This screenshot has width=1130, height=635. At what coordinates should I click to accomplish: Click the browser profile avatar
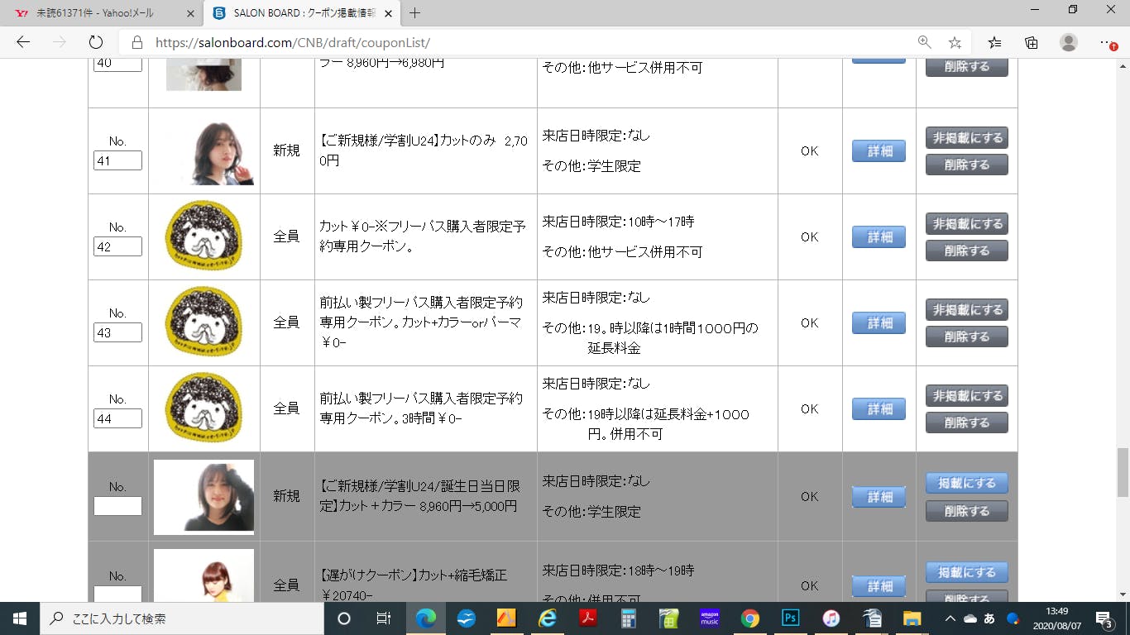pos(1069,42)
